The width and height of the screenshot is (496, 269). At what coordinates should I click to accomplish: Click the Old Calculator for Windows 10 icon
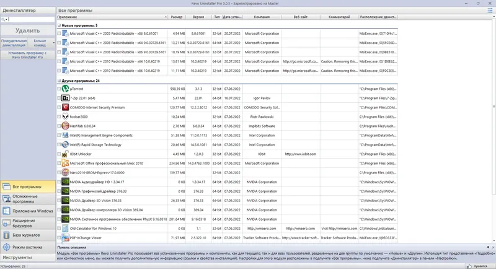coord(65,229)
